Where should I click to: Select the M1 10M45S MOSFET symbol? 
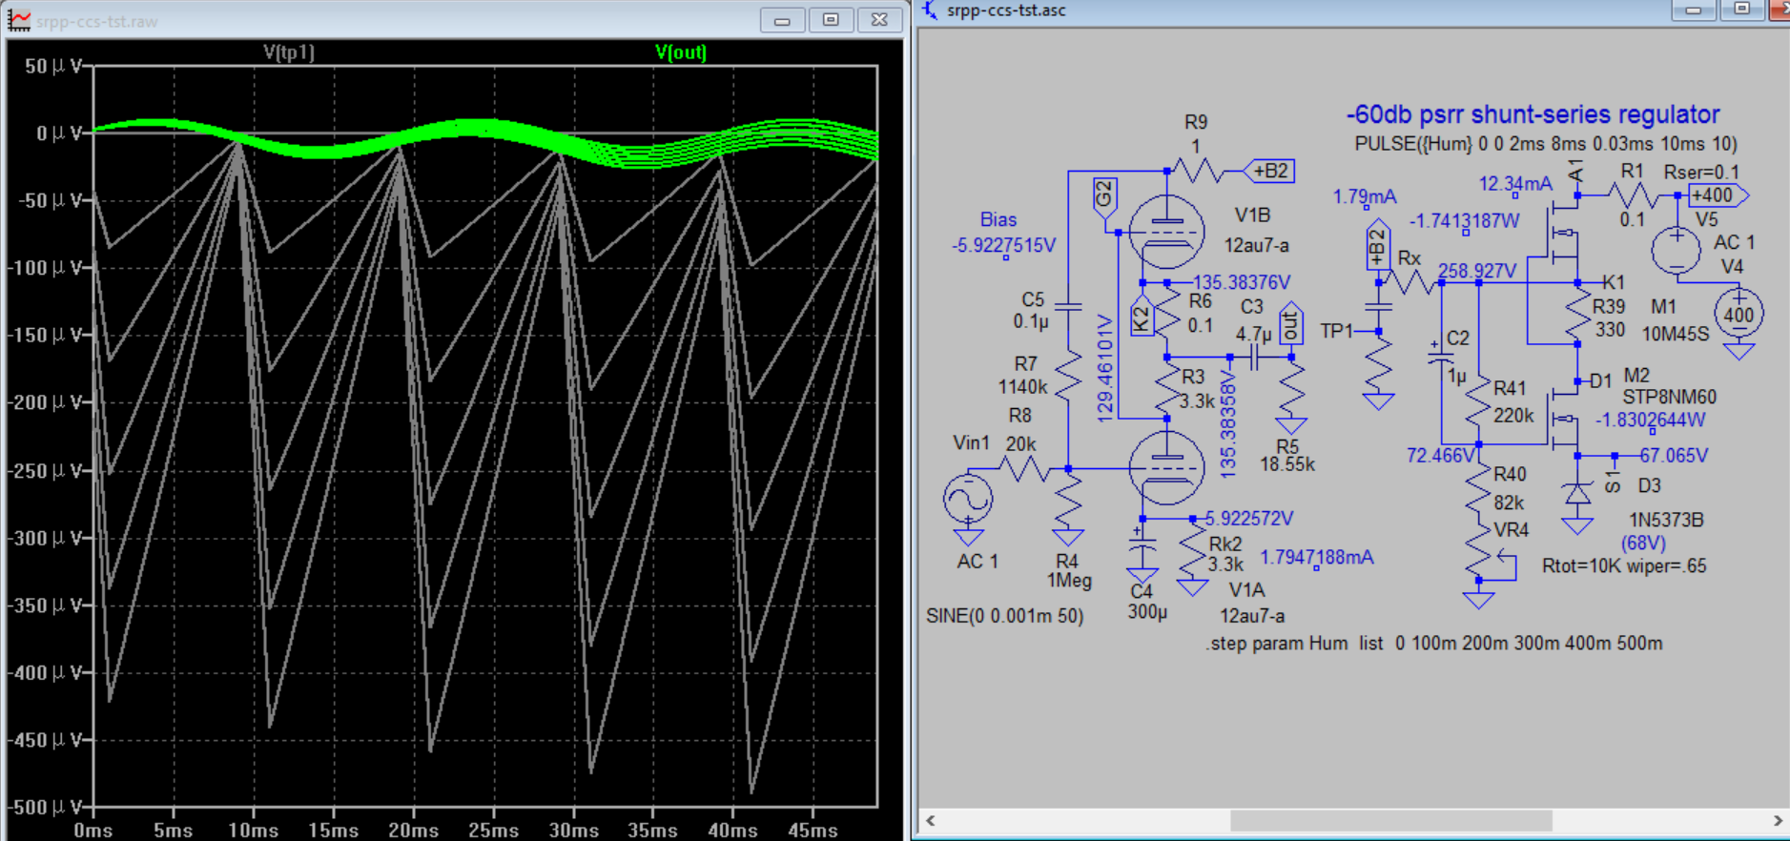pyautogui.click(x=1563, y=232)
